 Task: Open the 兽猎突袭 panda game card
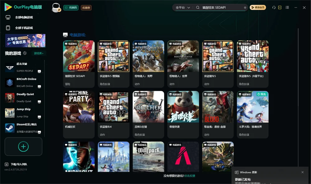[x=183, y=114]
